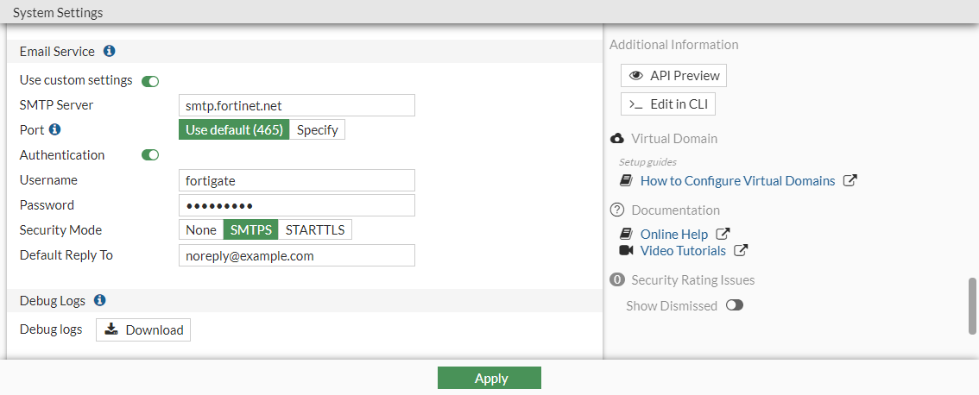Choose STARTTLS security mode
The width and height of the screenshot is (979, 395).
[315, 230]
